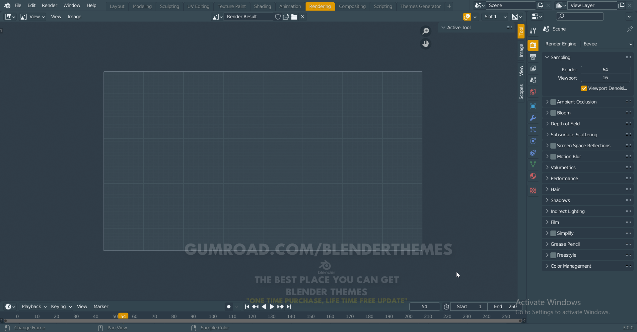Viewport: 637px width, 332px height.
Task: Open the Render Engine dropdown
Action: tap(607, 44)
